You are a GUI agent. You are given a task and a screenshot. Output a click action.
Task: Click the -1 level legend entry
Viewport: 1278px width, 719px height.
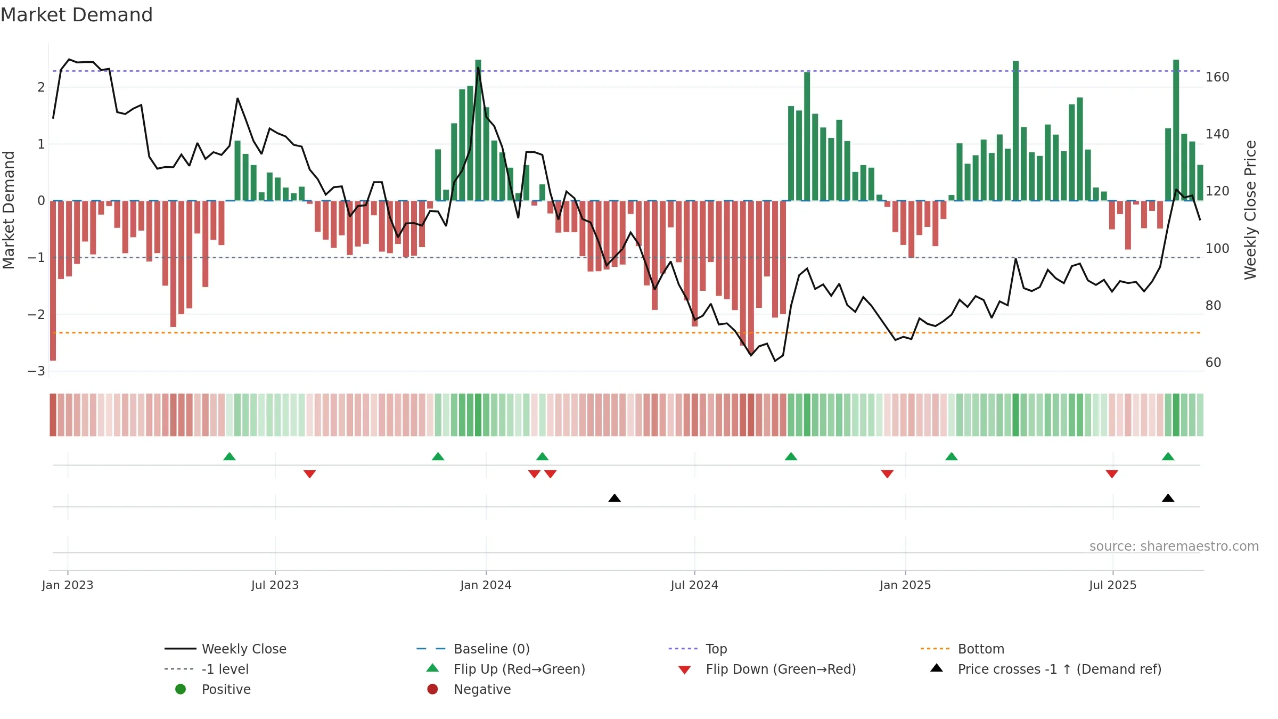pos(207,669)
